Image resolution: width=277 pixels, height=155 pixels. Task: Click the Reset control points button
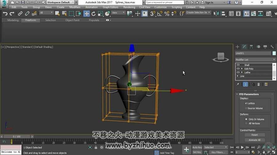click(x=255, y=135)
